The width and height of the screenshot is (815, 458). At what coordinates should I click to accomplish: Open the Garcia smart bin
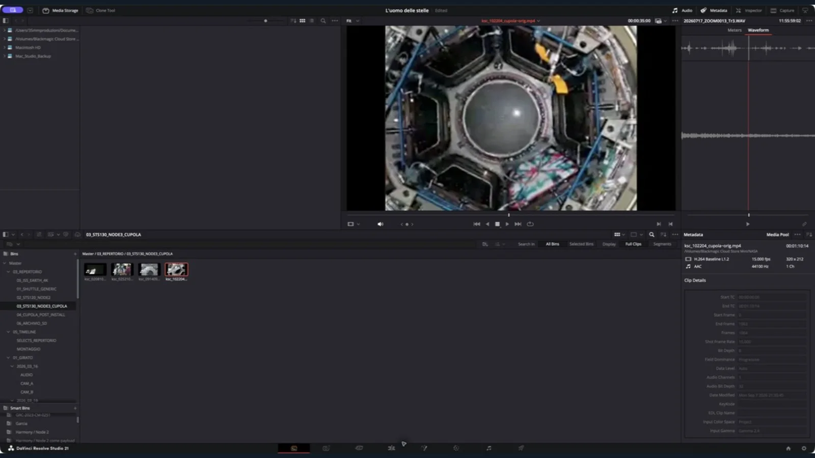[21, 423]
